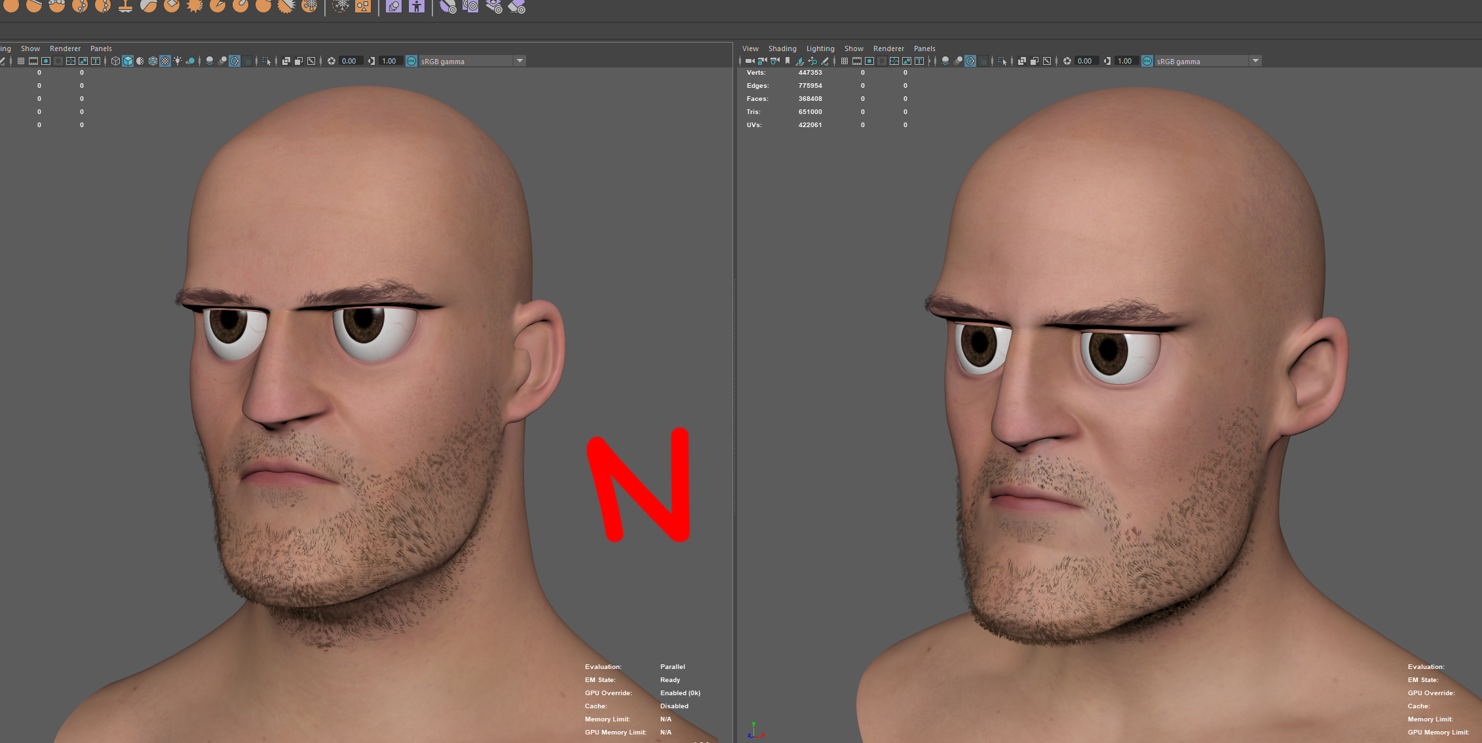Open sRGB gamma dropdown in right viewport
Screen dimensions: 1482x743
tap(1255, 61)
